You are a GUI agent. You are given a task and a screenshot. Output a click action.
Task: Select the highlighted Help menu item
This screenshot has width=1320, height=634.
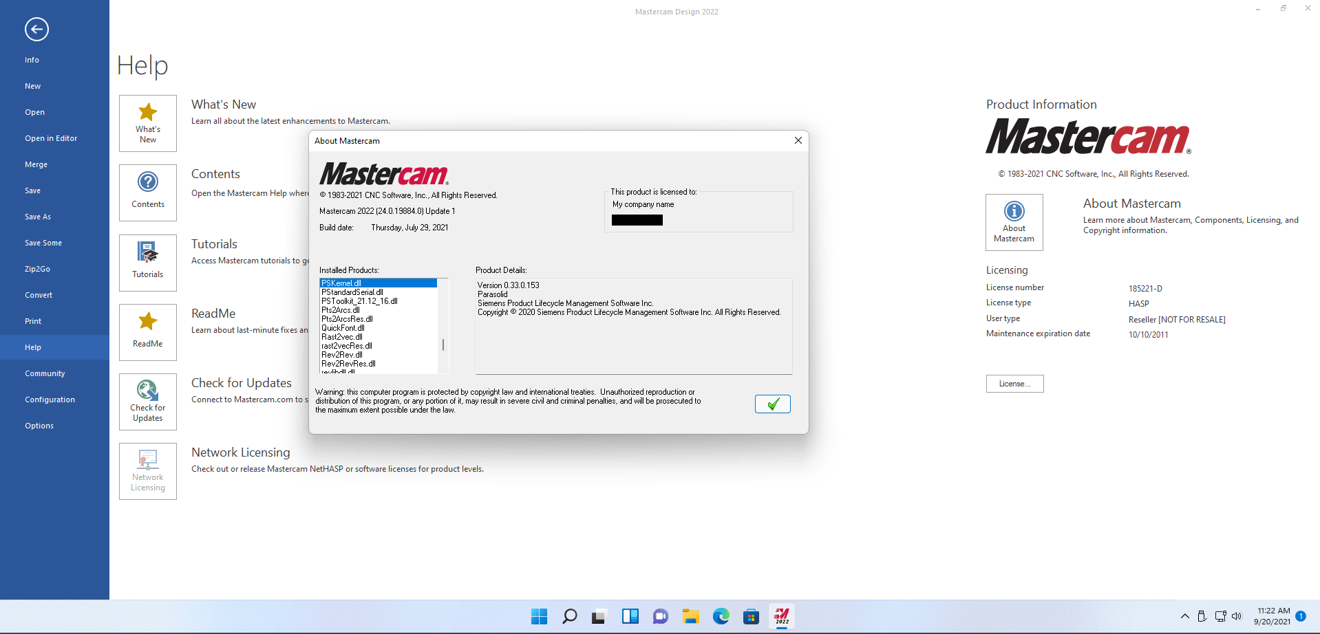tap(54, 347)
